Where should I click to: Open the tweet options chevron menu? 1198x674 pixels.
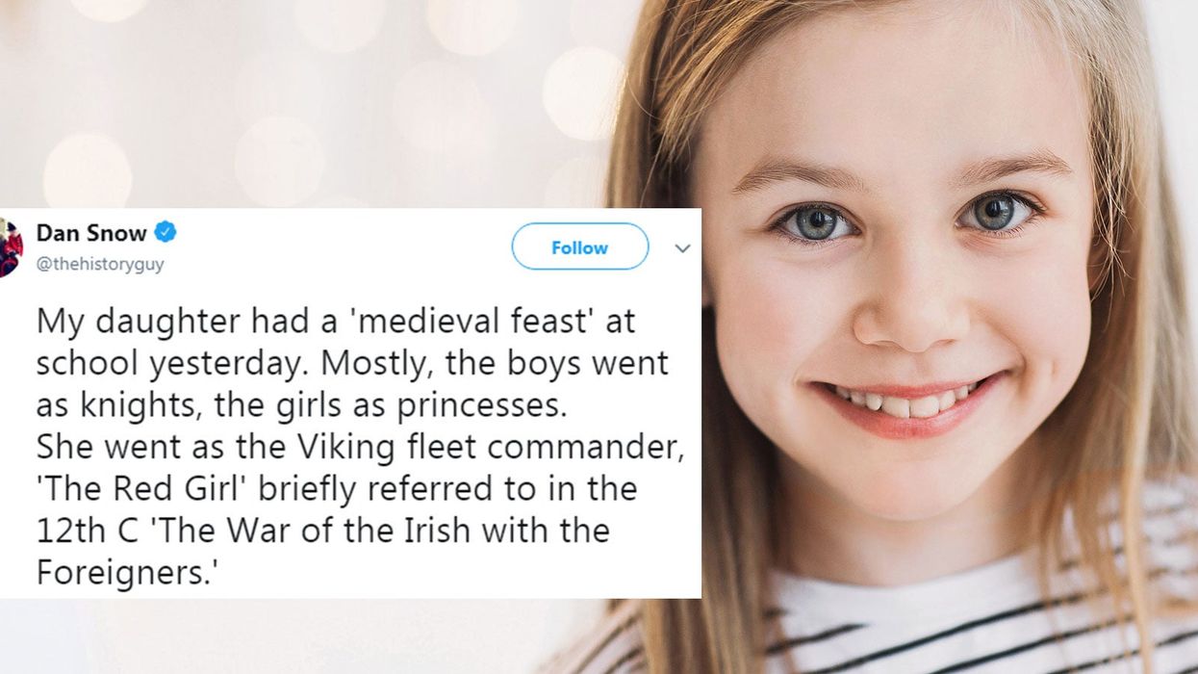(682, 248)
